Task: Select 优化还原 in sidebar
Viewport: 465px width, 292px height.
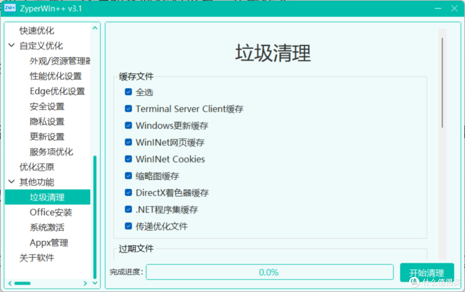Action: [37, 167]
